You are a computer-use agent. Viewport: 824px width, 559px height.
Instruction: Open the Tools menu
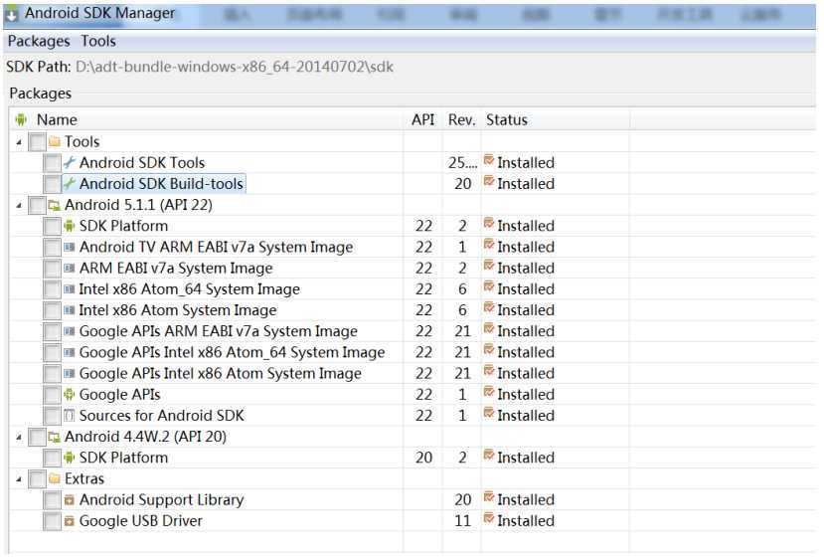point(98,41)
